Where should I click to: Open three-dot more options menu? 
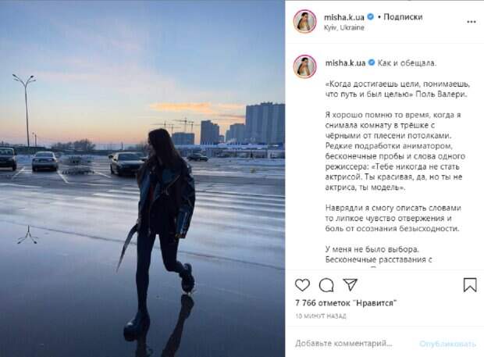pos(472,22)
